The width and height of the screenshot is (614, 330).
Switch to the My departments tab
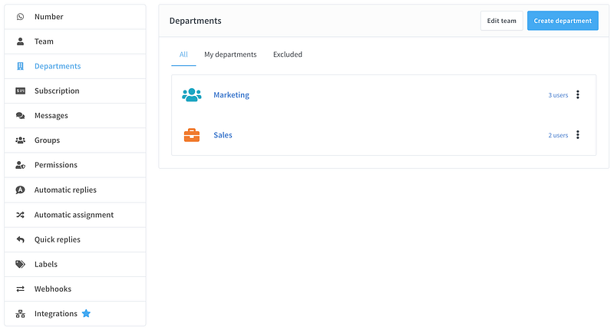pyautogui.click(x=230, y=54)
